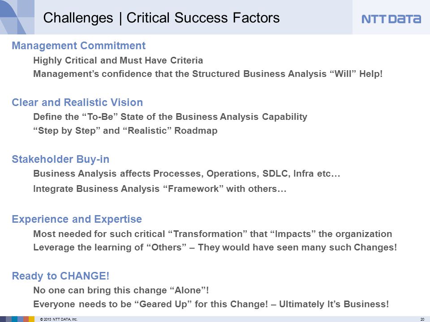Click the Highly Critical and Must Have Criteria line
The image size is (430, 322).
point(118,60)
